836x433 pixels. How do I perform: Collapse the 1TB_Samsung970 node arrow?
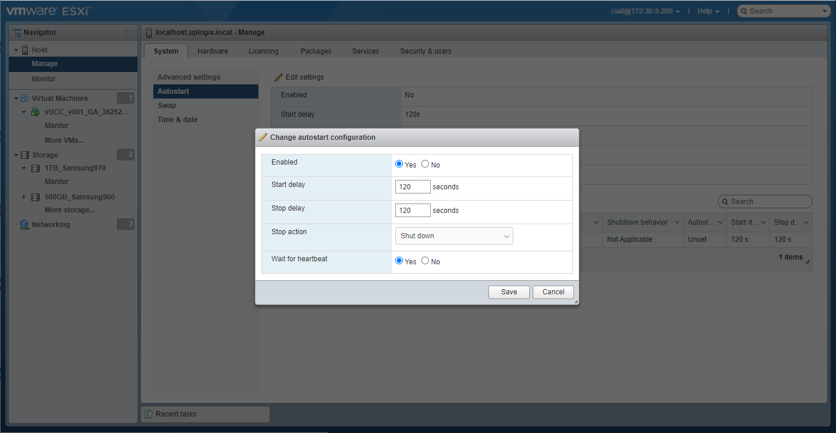click(24, 168)
